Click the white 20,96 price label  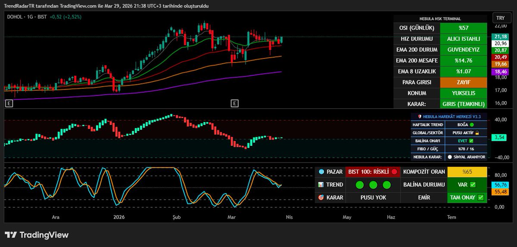[x=501, y=43]
